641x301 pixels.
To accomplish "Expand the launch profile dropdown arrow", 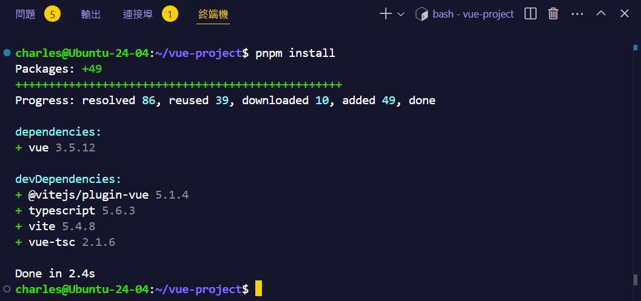I will 400,14.
